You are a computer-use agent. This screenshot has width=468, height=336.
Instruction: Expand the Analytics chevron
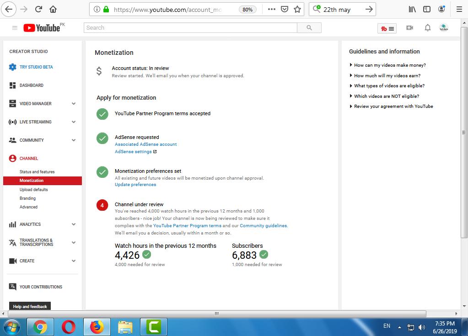[x=73, y=224]
